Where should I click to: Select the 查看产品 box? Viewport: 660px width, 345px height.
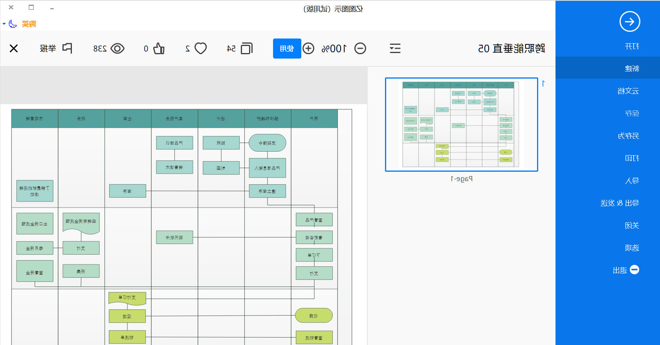(x=314, y=220)
